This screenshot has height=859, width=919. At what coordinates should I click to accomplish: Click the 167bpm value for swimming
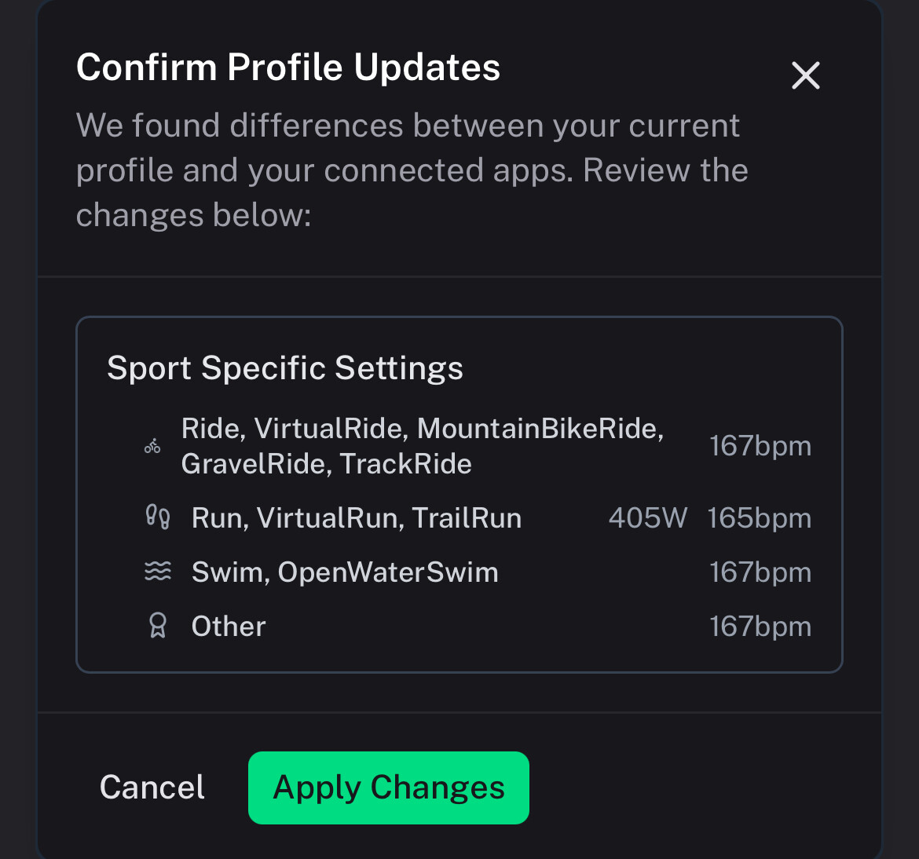(760, 572)
